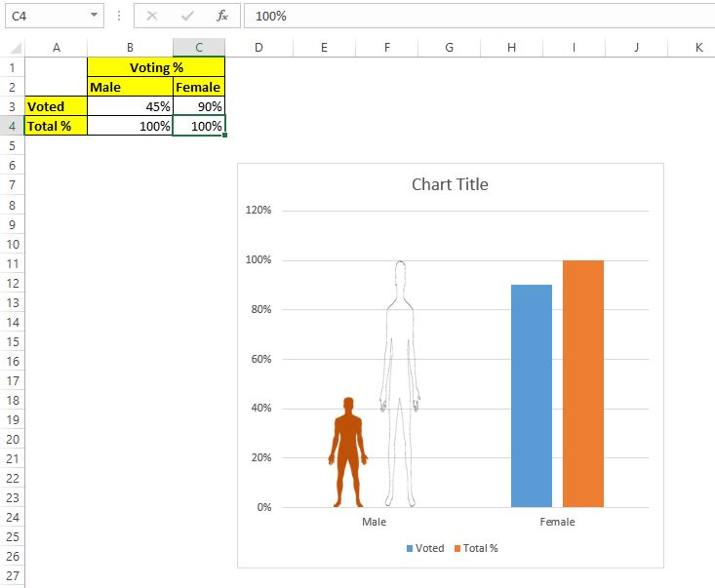
Task: Click the formula bar options dots
Action: click(x=119, y=16)
